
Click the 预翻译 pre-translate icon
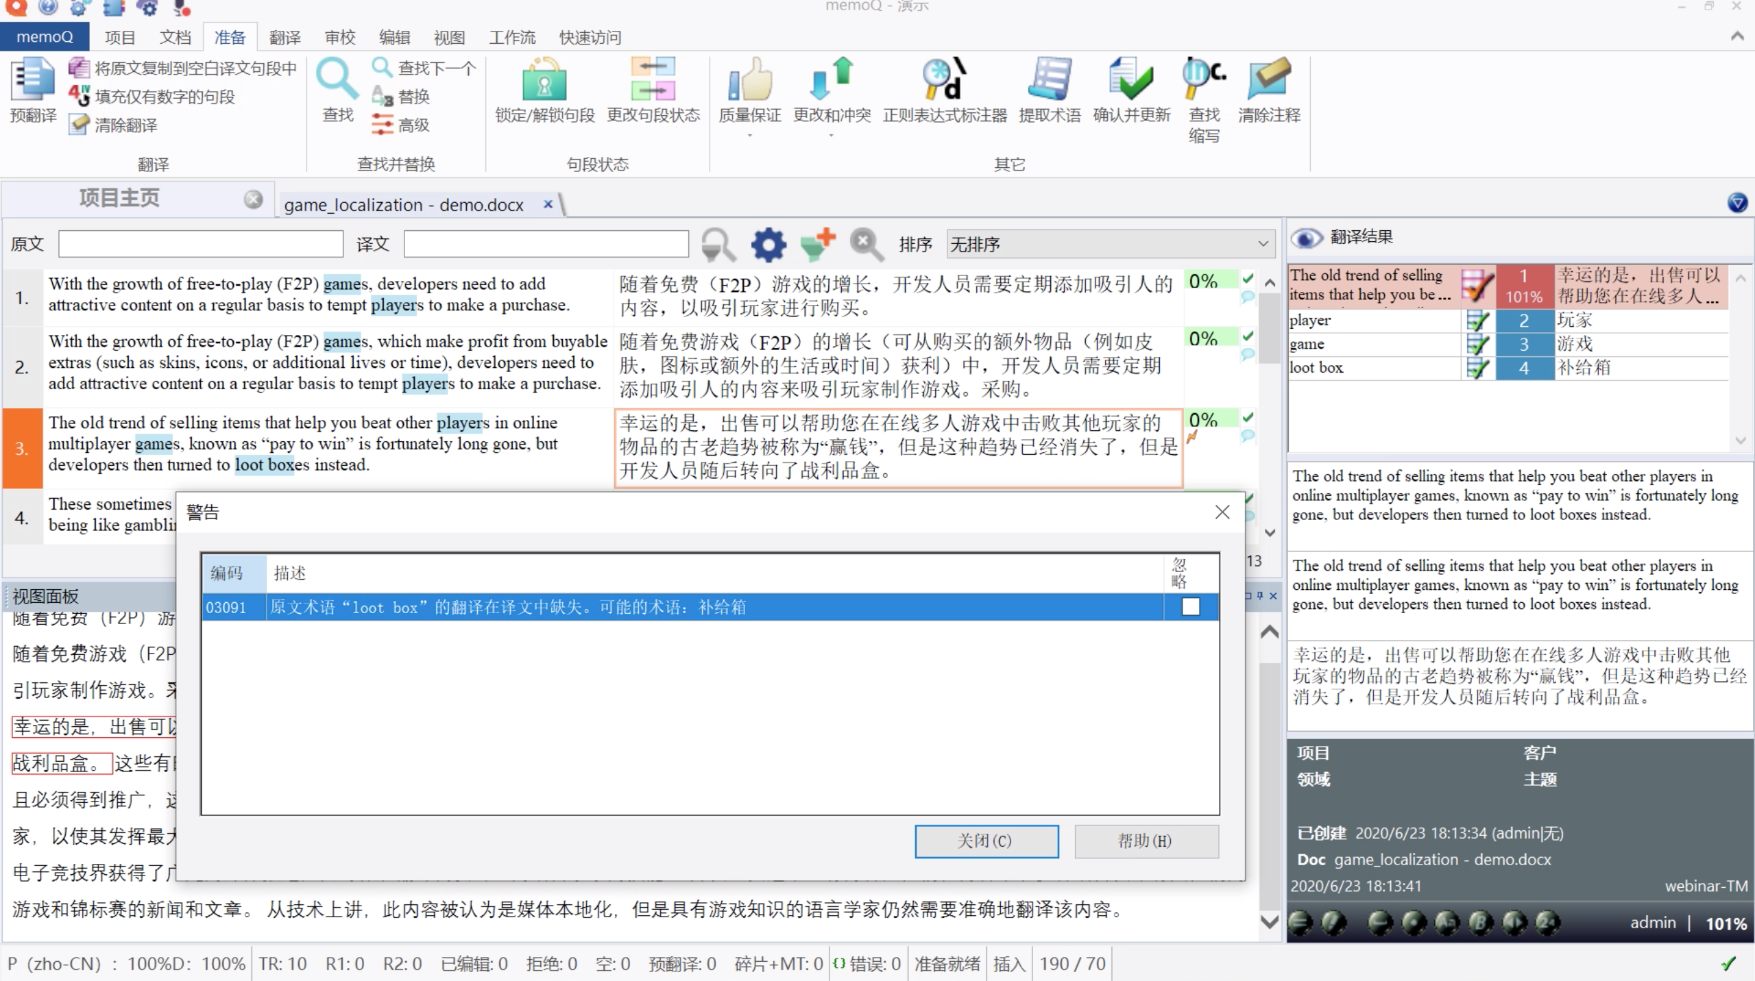coord(32,91)
